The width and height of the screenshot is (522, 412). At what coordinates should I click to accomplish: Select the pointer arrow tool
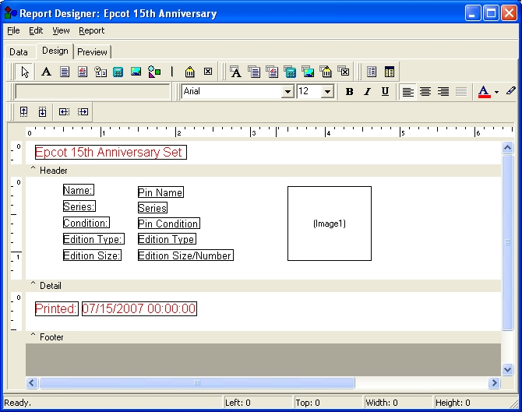[25, 72]
